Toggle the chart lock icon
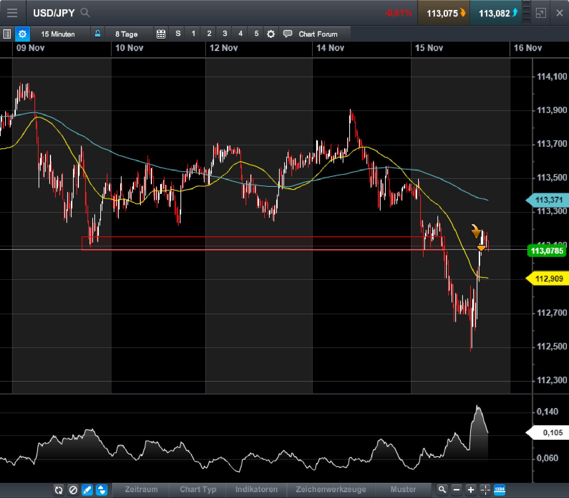The image size is (569, 498). coord(98,34)
